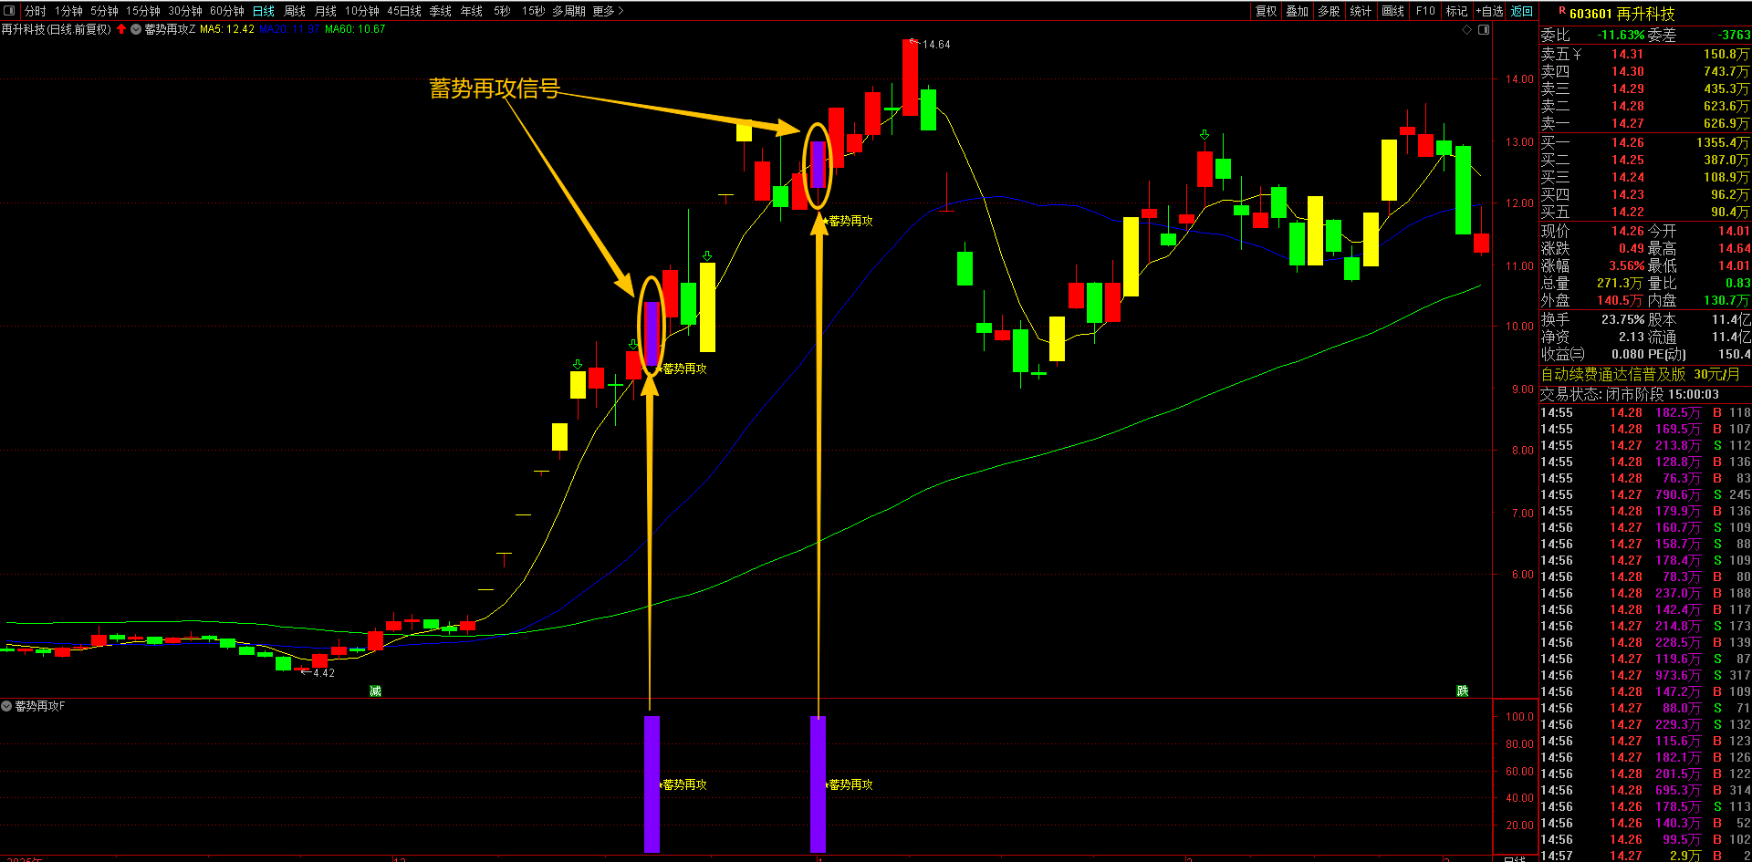Screen dimensions: 1752x862
Task: Add stock via +自选 button
Action: pyautogui.click(x=1490, y=11)
